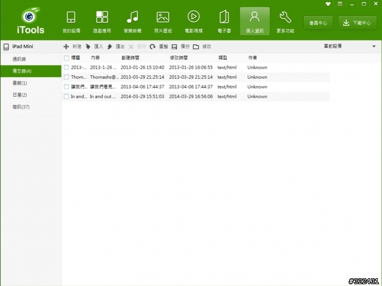Click the Import (匯入) toolbar icon
This screenshot has height=286, width=382.
tap(88, 47)
